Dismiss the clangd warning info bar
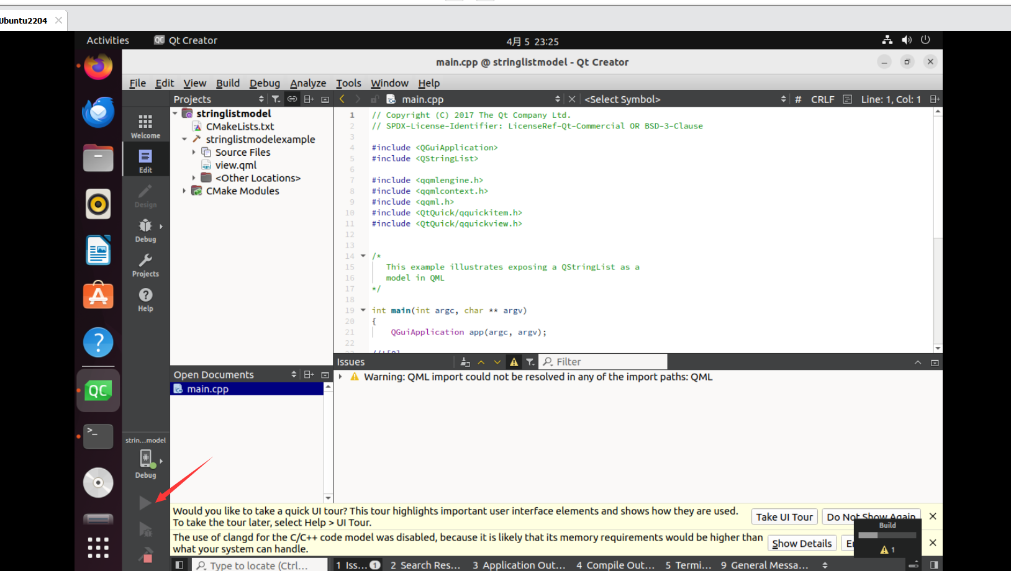The height and width of the screenshot is (571, 1011). coord(933,542)
